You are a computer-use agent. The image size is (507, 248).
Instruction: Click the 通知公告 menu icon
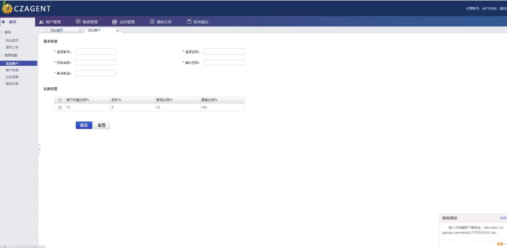coord(152,22)
